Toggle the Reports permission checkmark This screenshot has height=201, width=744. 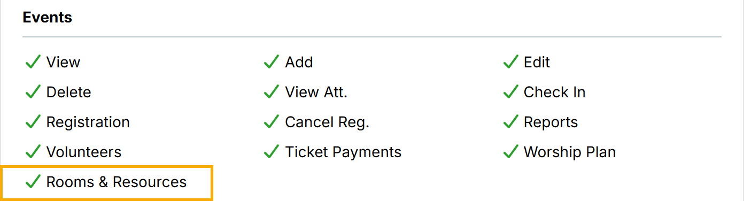click(511, 122)
